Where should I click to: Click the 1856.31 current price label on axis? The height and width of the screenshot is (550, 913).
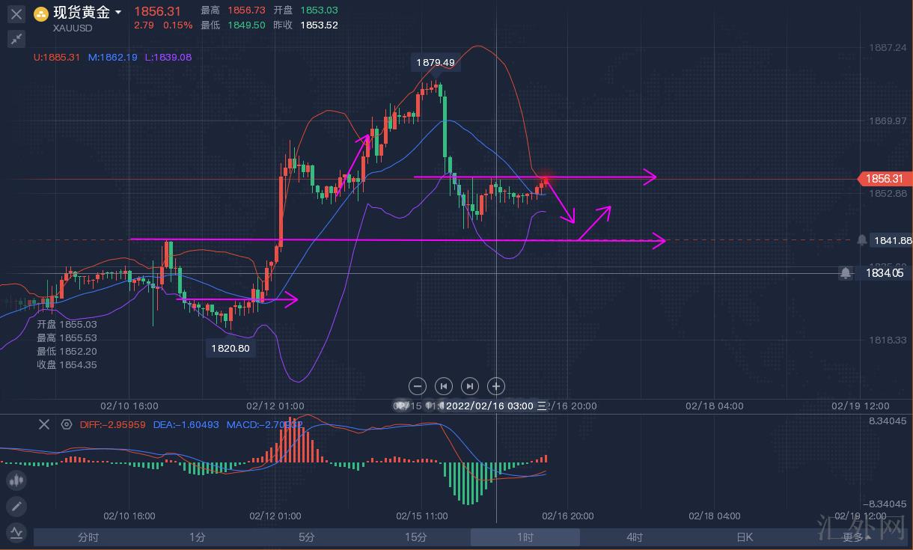click(885, 179)
